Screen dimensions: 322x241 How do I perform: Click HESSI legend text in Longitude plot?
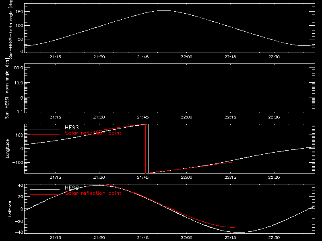(72, 127)
